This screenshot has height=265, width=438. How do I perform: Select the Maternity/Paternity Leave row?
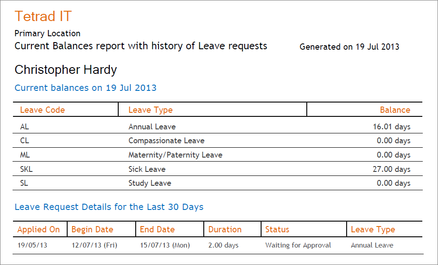pyautogui.click(x=218, y=155)
